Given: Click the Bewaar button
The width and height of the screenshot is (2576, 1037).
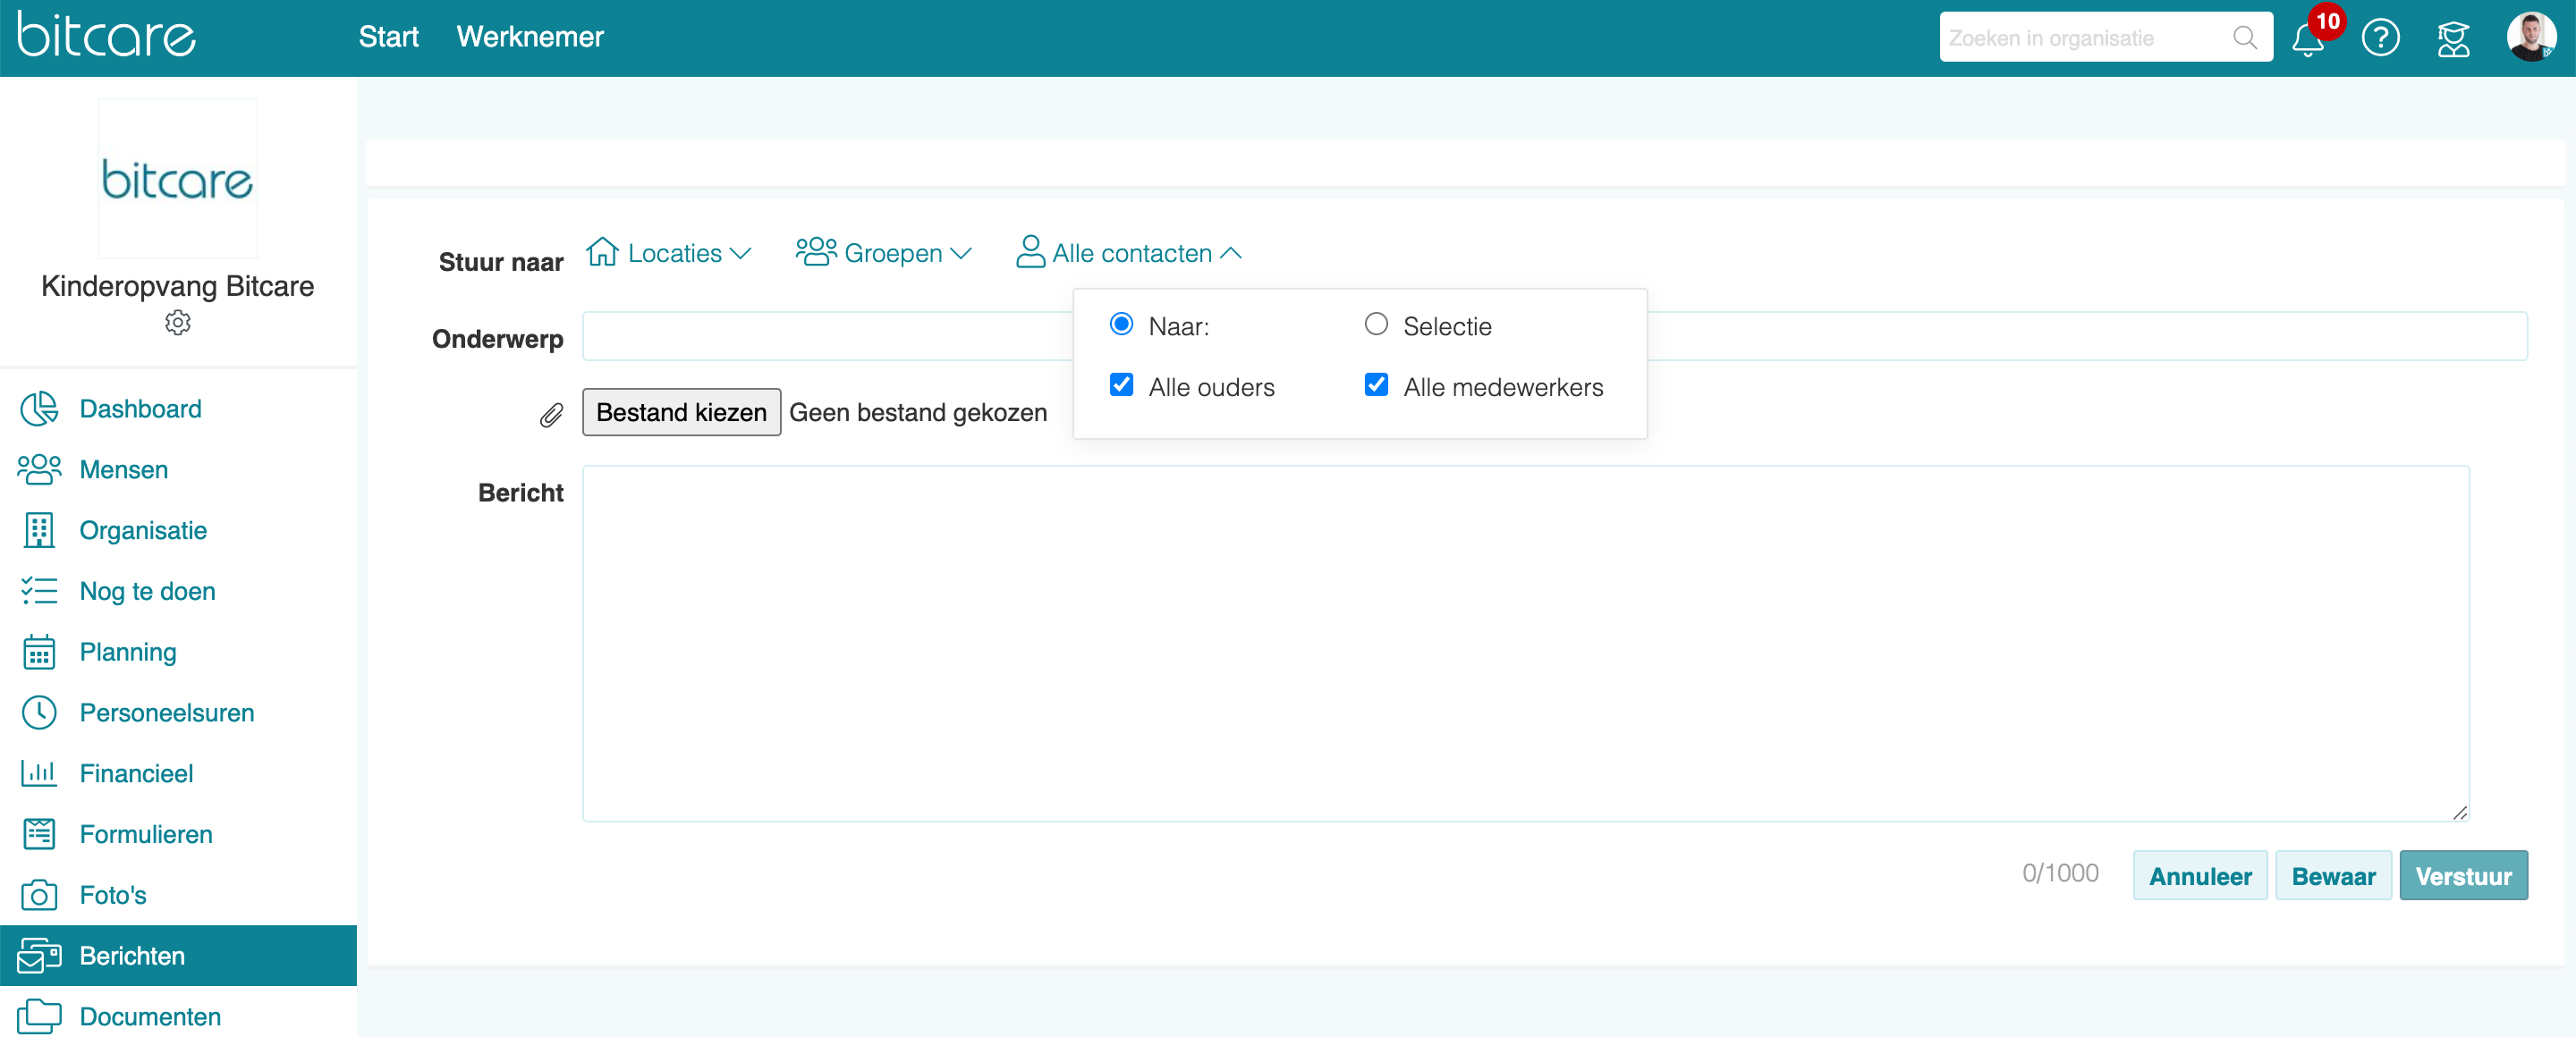Looking at the screenshot, I should 2333,875.
